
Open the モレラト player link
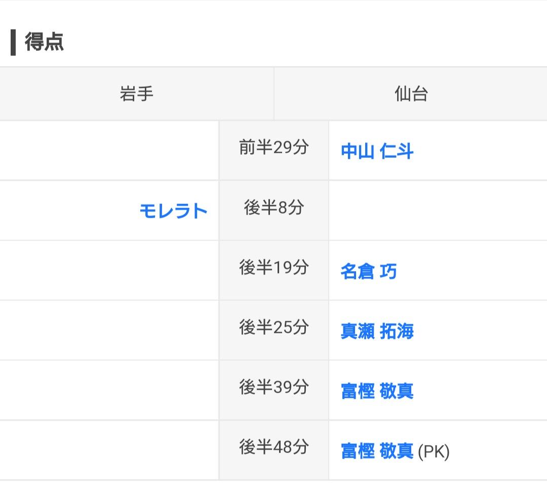click(173, 211)
